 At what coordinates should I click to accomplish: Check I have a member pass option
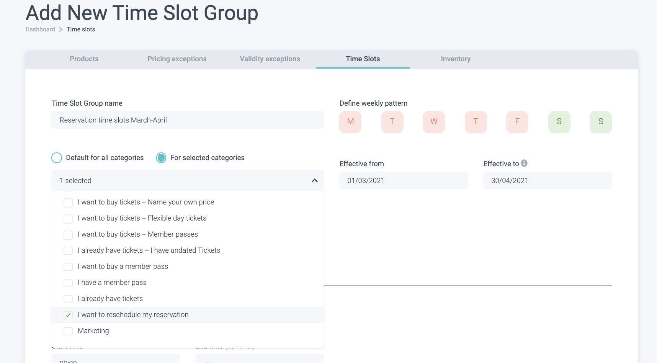tap(68, 283)
